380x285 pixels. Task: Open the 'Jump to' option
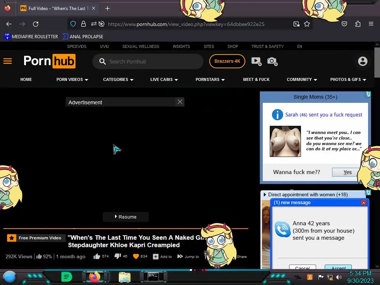click(188, 256)
